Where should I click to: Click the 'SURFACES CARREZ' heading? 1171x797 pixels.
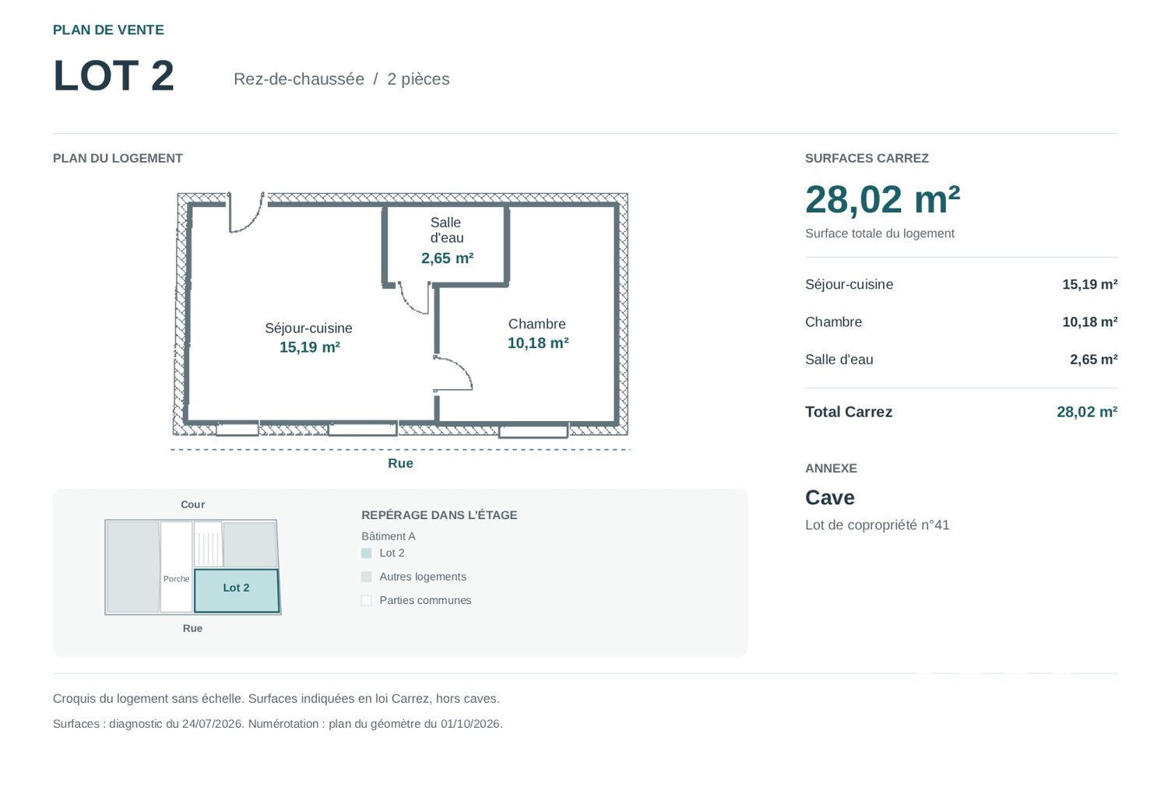867,158
